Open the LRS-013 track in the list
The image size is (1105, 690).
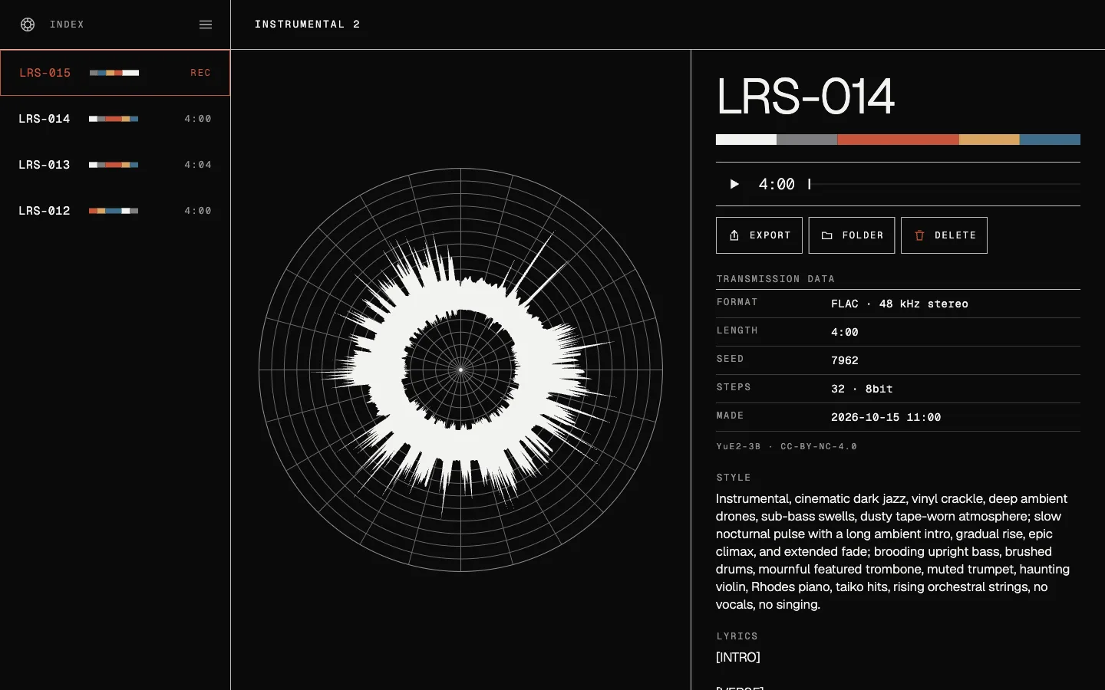pyautogui.click(x=115, y=165)
